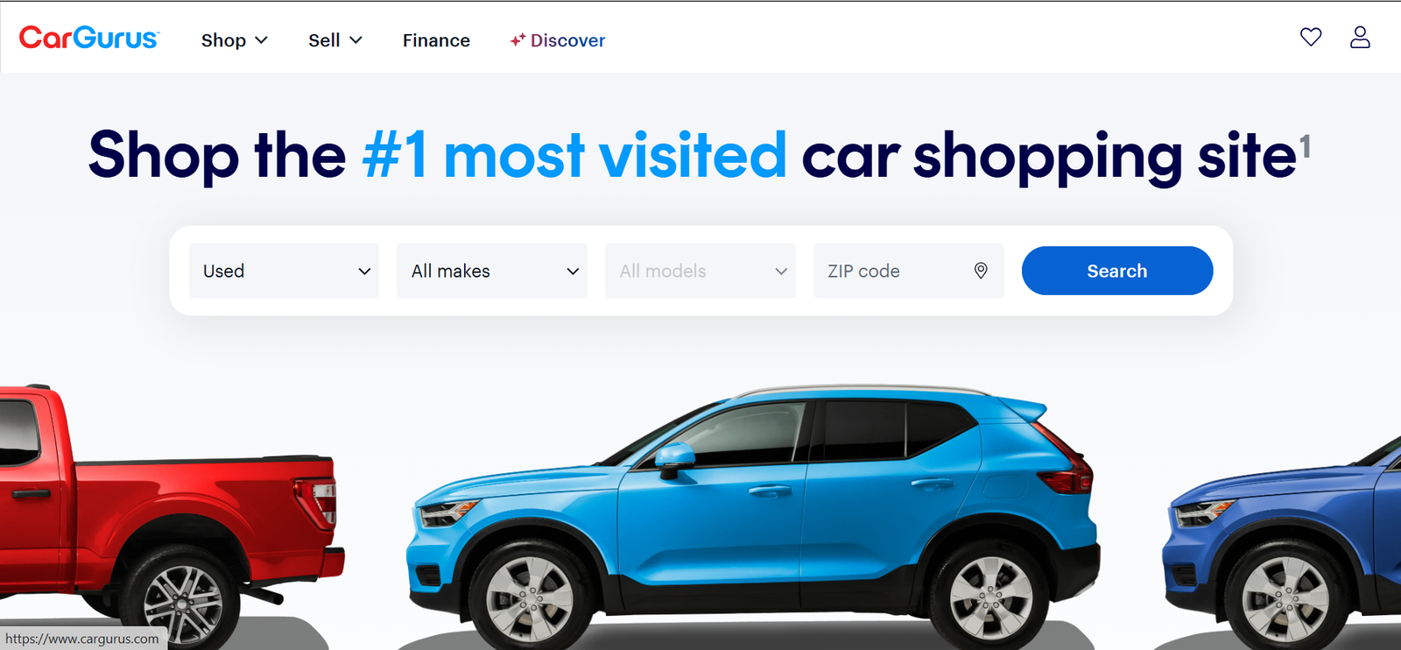
Task: Expand the Used condition dropdown
Action: [x=284, y=271]
